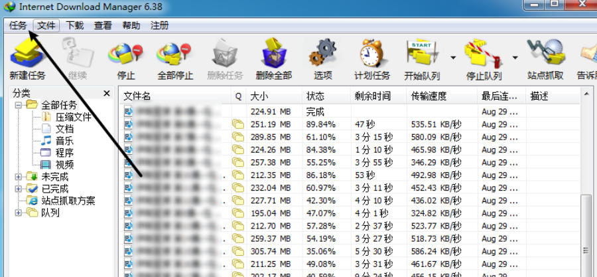The image size is (597, 277).
Task: Click the 195.04 MB size cell
Action: point(271,213)
